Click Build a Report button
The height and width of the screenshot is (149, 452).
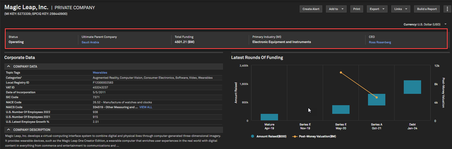(x=427, y=9)
